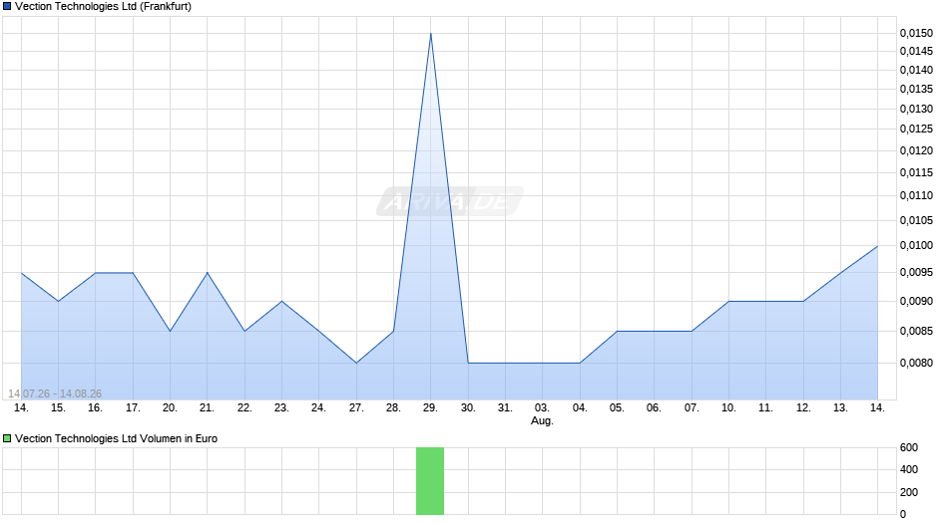
Task: Click the '29.' date axis label
Action: point(431,407)
